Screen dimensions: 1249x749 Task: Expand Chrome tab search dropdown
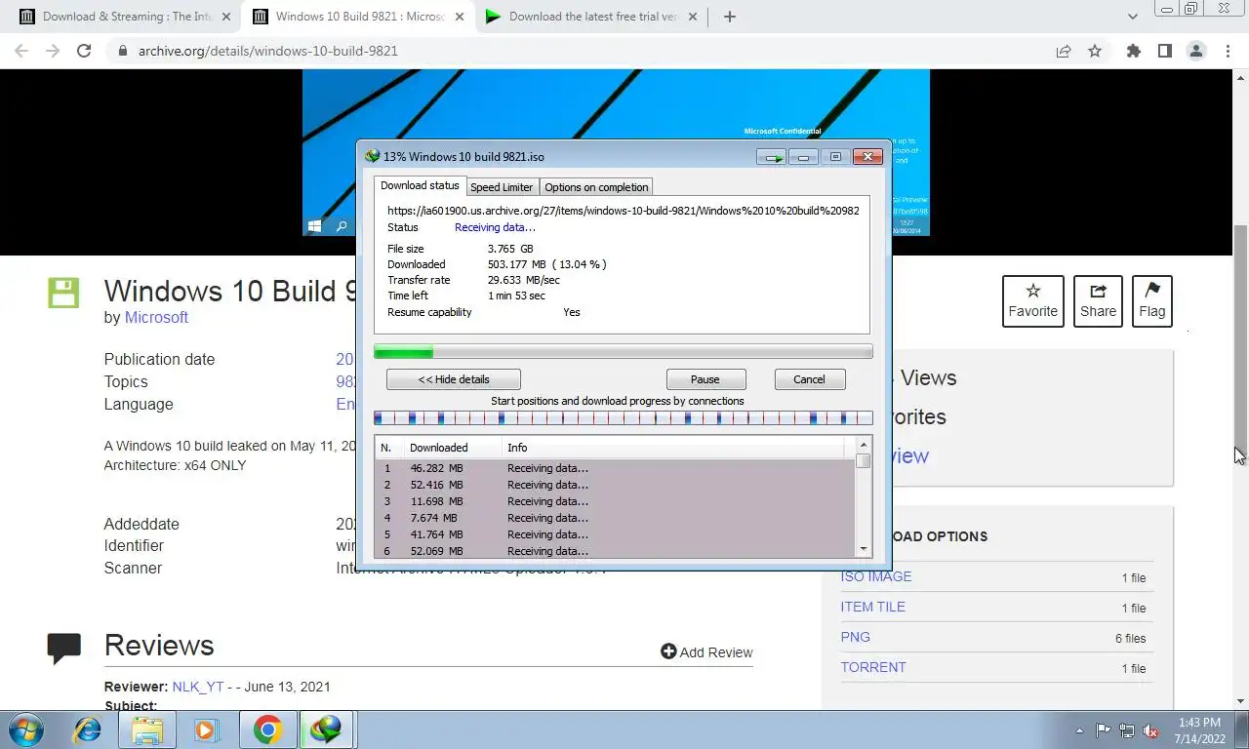pyautogui.click(x=1133, y=17)
